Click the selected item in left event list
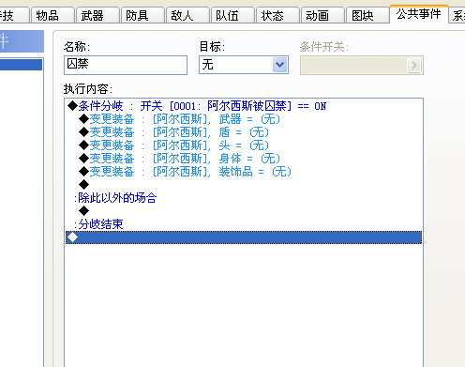 21,65
